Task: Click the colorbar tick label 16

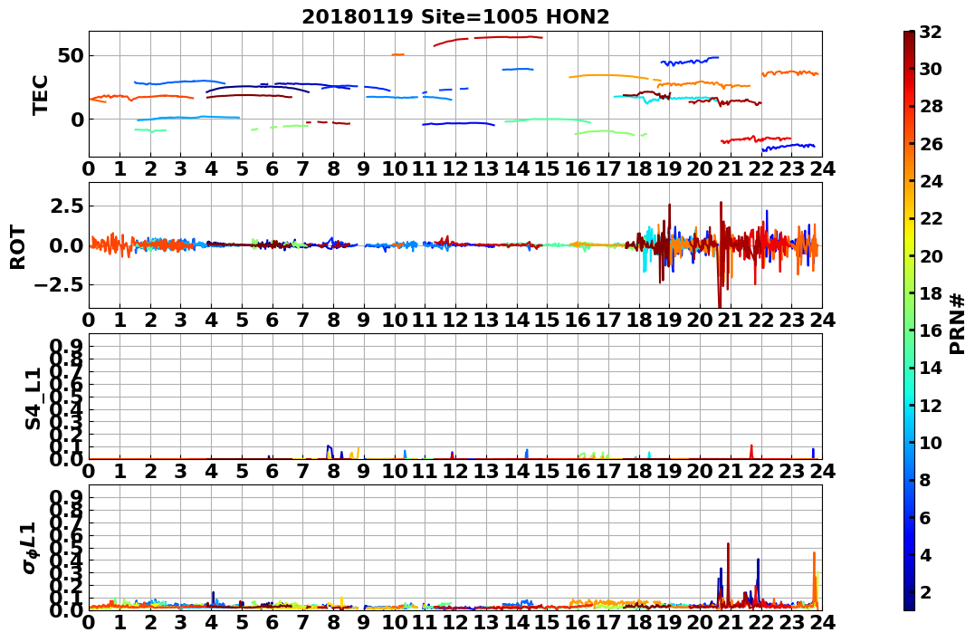Action: click(x=931, y=331)
